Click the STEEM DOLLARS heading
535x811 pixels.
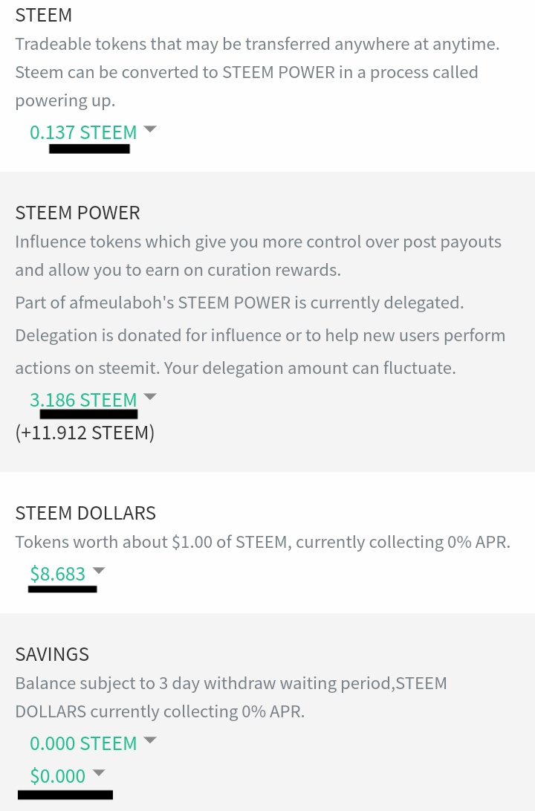click(85, 513)
